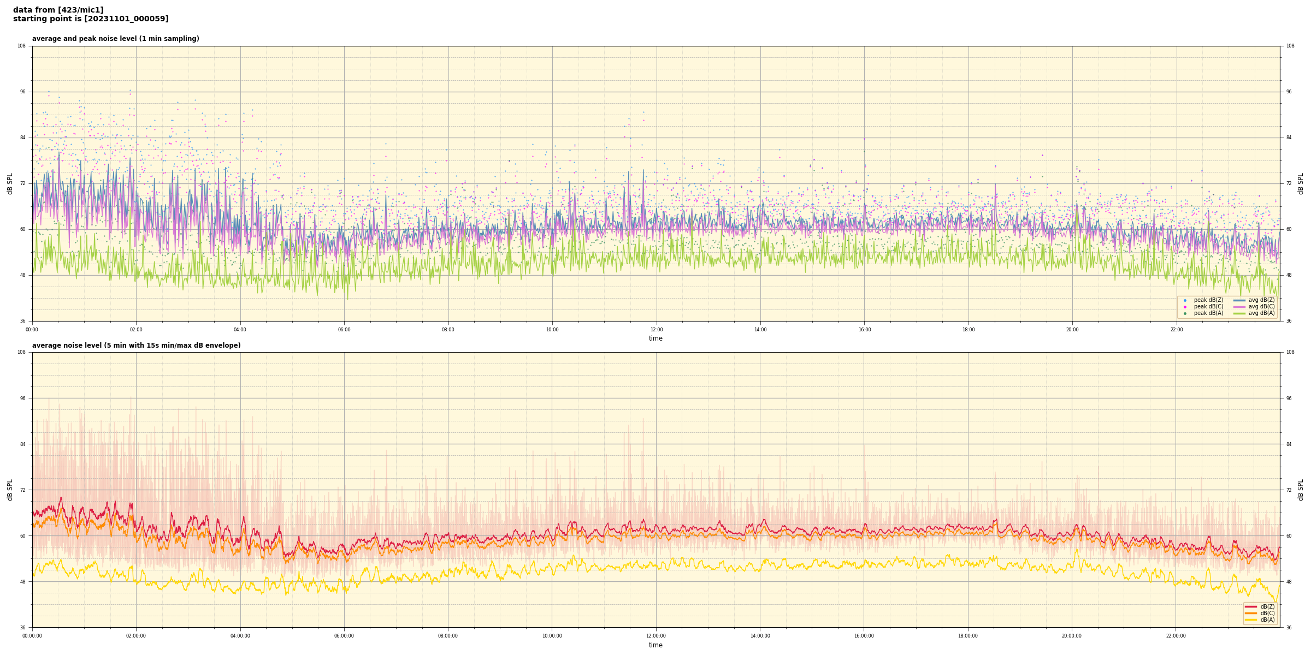Click the 'time' x-axis label under top chart
The height and width of the screenshot is (655, 1311).
point(655,338)
